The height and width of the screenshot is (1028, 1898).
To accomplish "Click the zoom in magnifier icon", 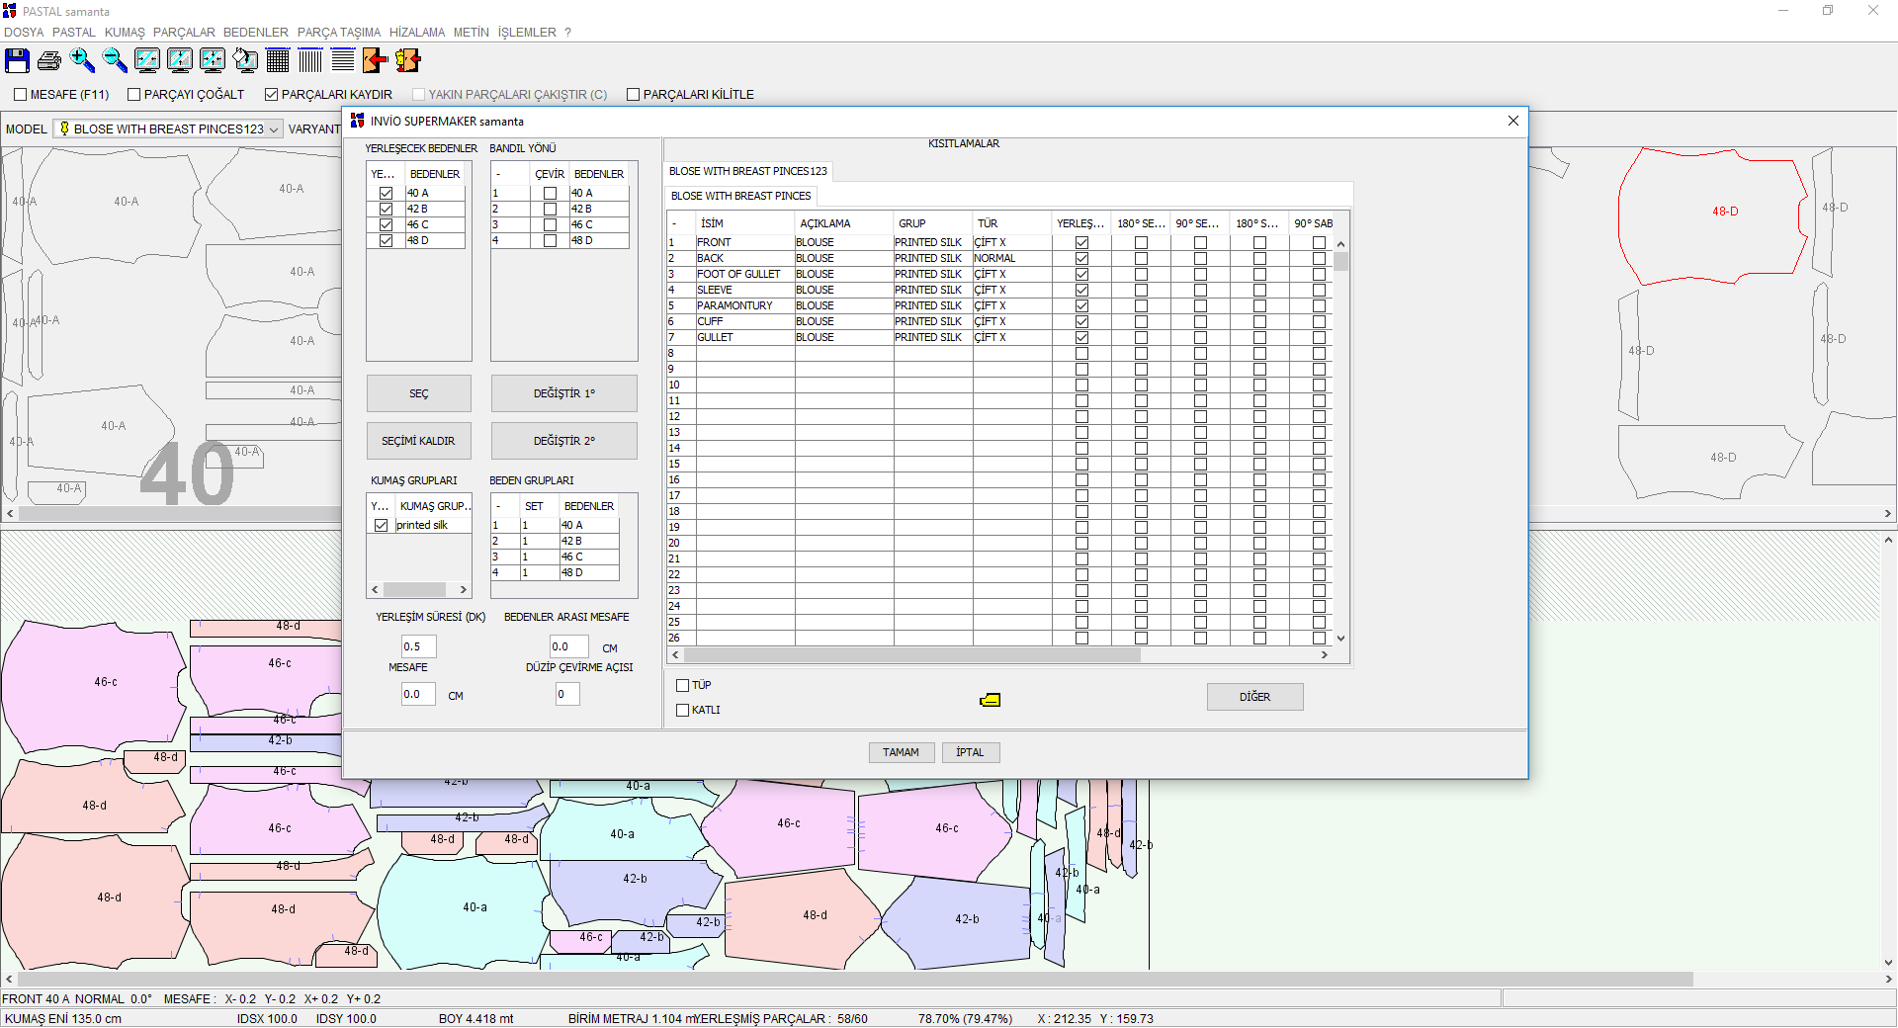I will pos(82,61).
